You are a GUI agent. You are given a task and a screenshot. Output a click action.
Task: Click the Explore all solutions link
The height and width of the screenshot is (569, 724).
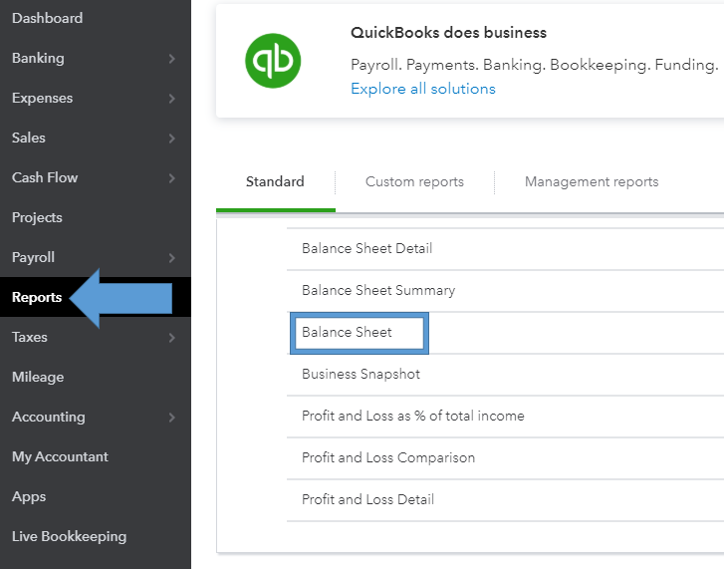(422, 89)
